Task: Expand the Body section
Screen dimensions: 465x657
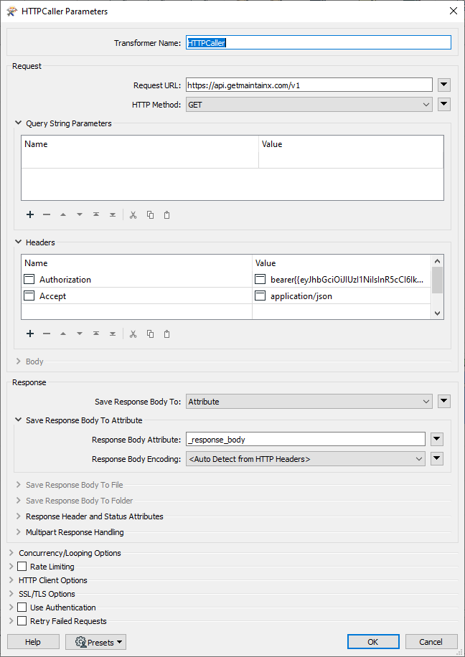Action: click(x=18, y=361)
